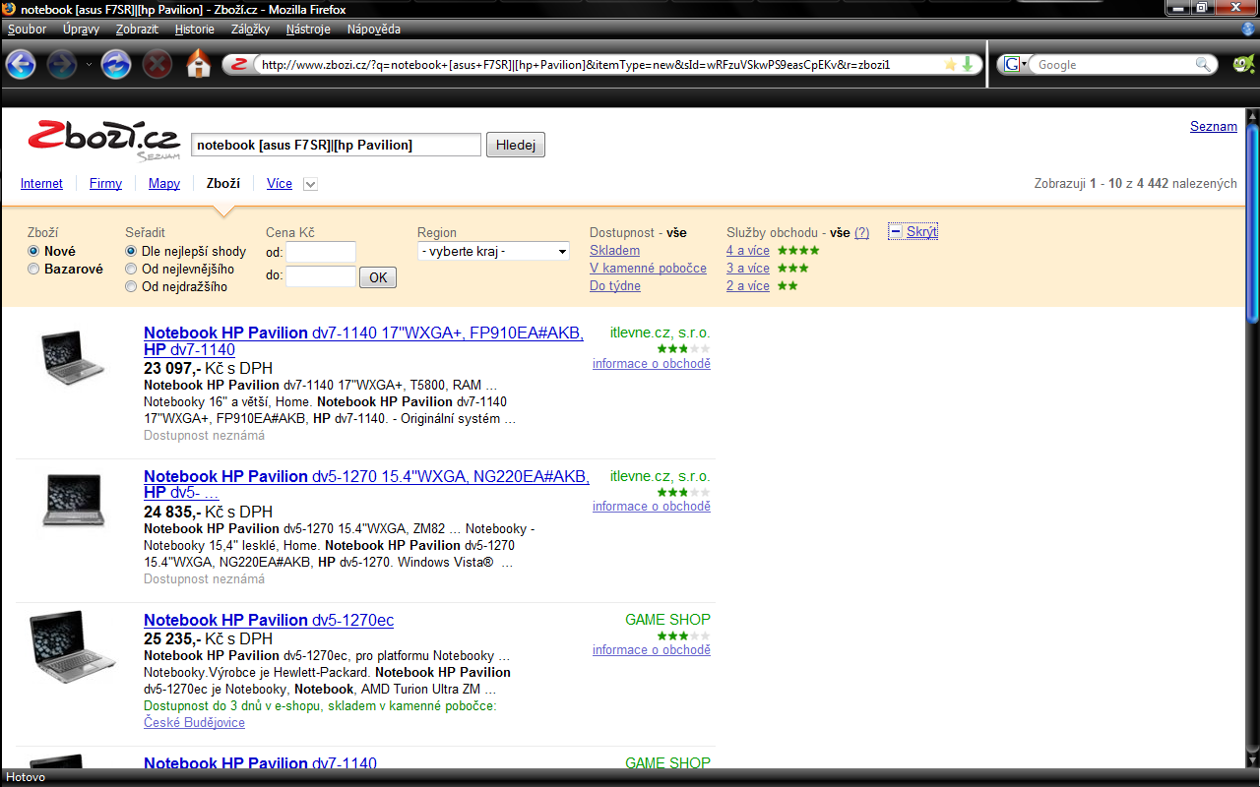Screen dimensions: 1260x787
Task: Select Dle nejlepší shody sorting
Action: (131, 251)
